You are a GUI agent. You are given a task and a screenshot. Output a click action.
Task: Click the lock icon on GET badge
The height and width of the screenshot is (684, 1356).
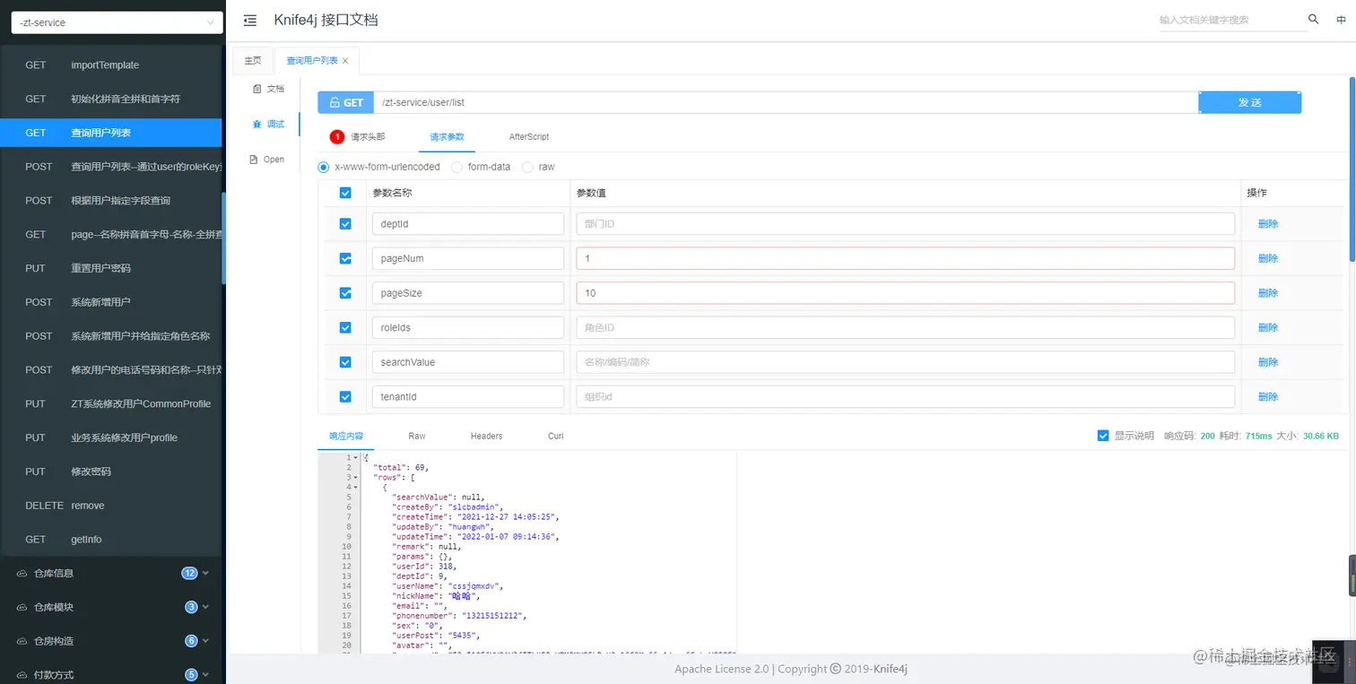[x=335, y=102]
